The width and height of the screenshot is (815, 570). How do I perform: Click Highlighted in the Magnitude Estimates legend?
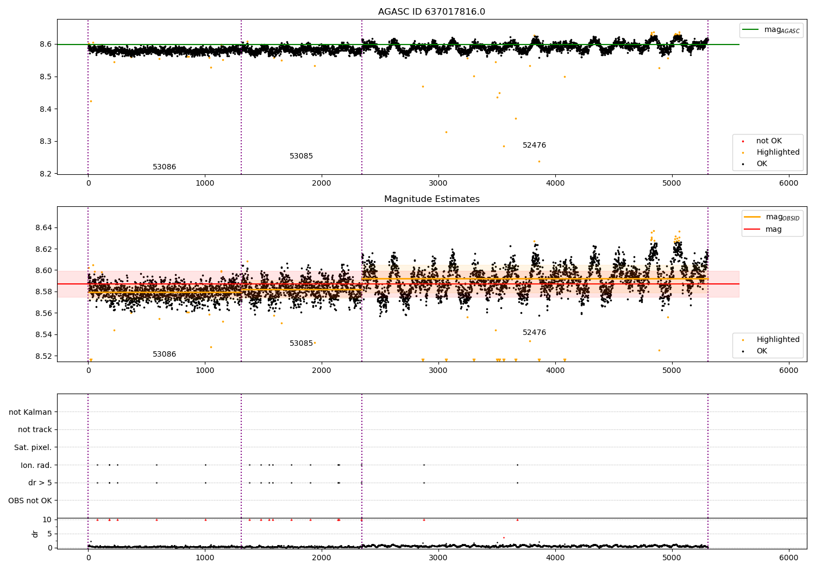coord(778,340)
